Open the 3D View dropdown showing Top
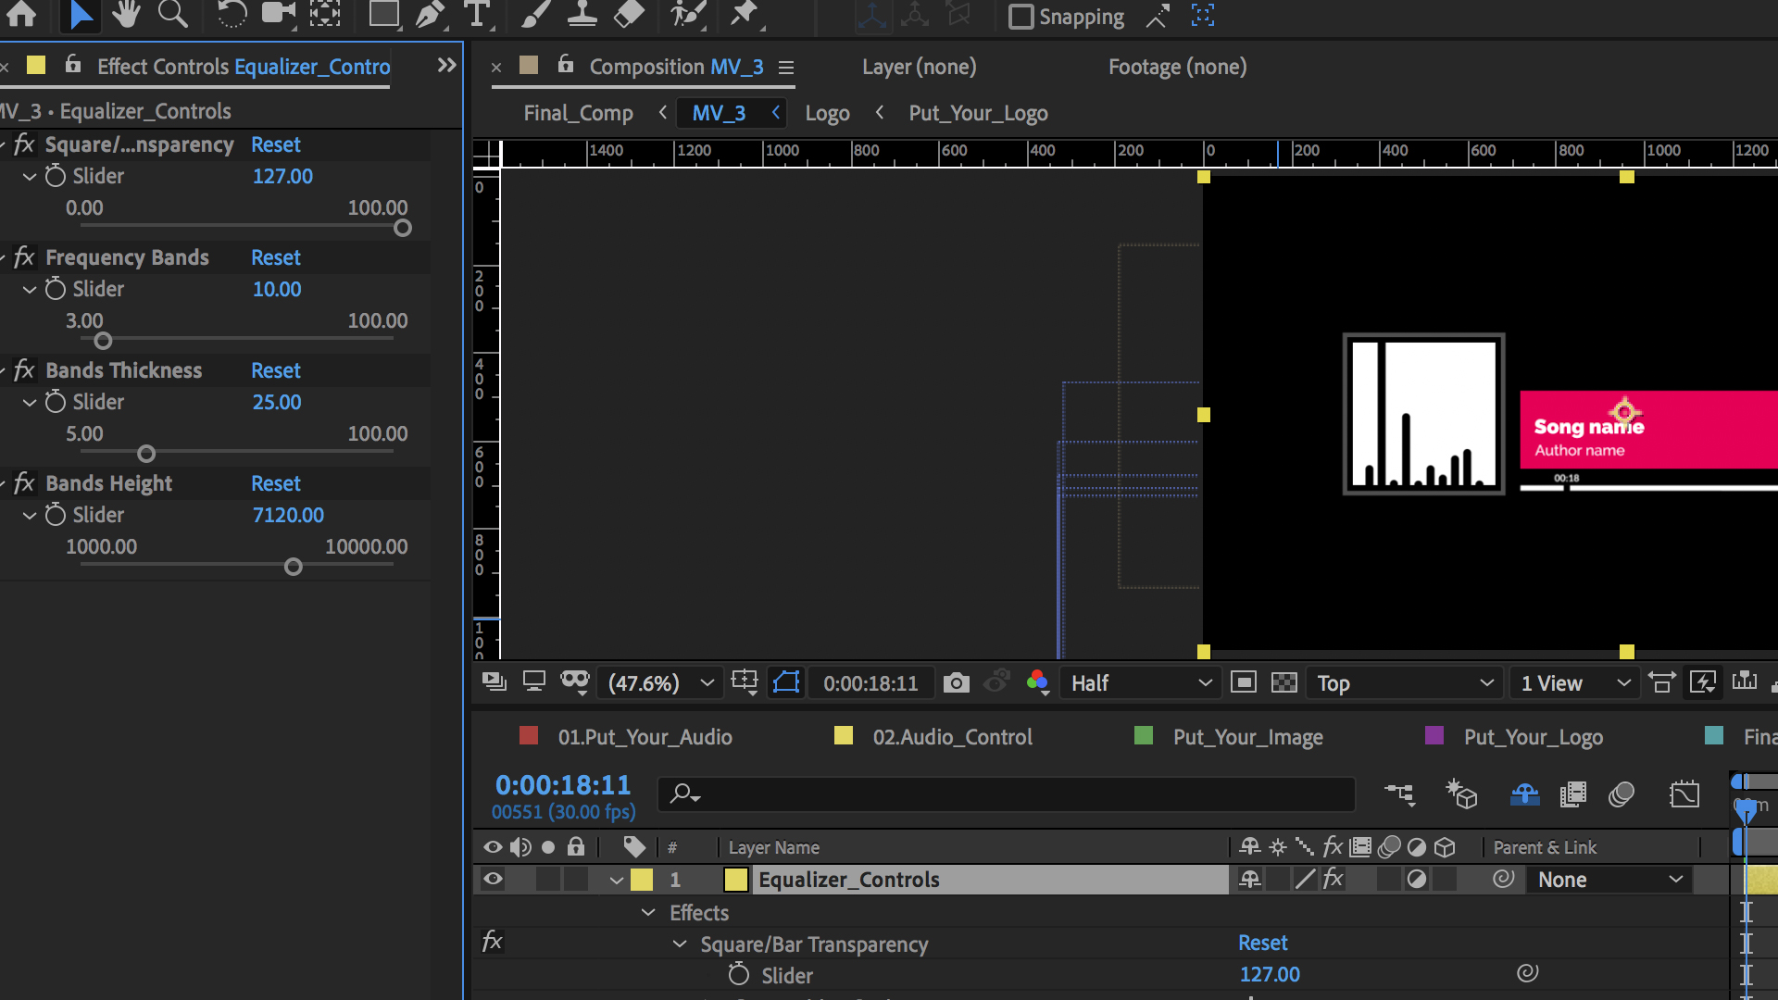Viewport: 1778px width, 1000px height. pos(1403,682)
